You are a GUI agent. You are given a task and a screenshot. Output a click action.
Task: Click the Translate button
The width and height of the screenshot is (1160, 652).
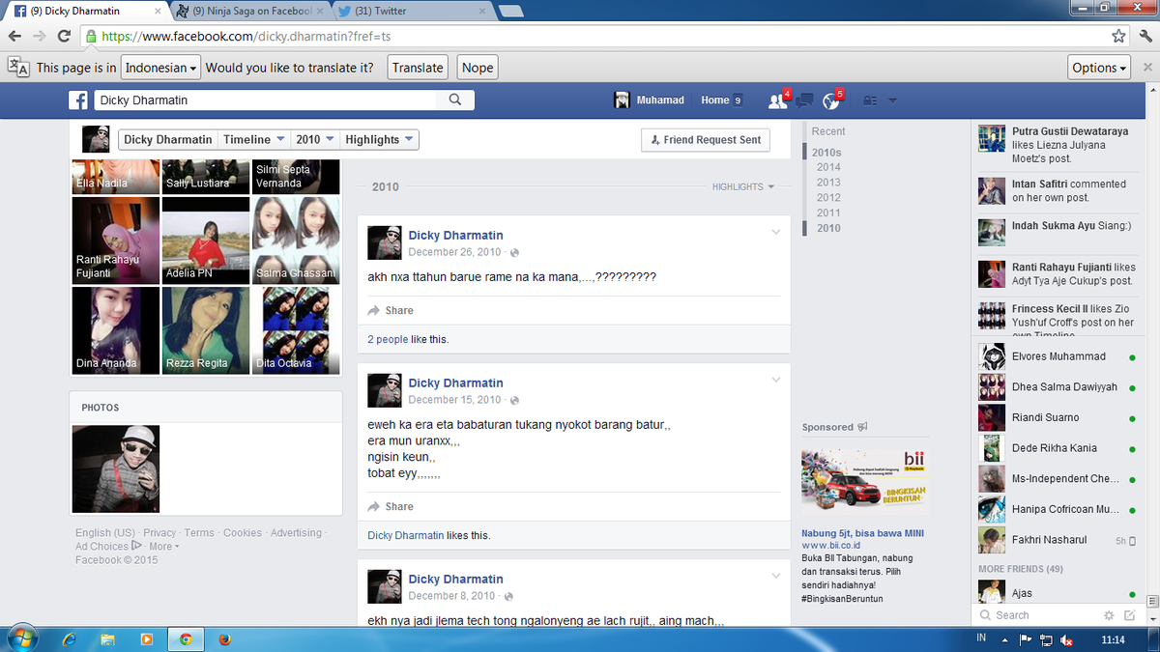pos(418,68)
